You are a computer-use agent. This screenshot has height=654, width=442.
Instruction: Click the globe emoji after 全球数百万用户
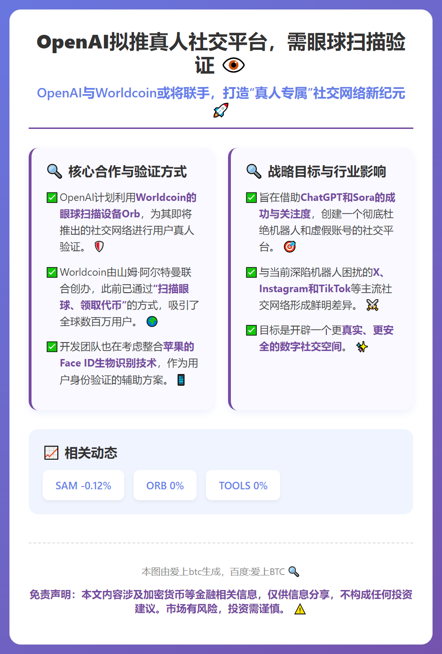(152, 321)
